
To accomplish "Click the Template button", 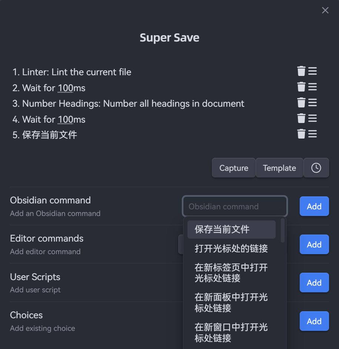I will click(279, 168).
